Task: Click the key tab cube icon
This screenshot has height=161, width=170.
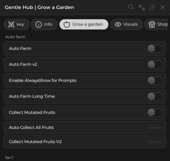Action: tap(11, 24)
